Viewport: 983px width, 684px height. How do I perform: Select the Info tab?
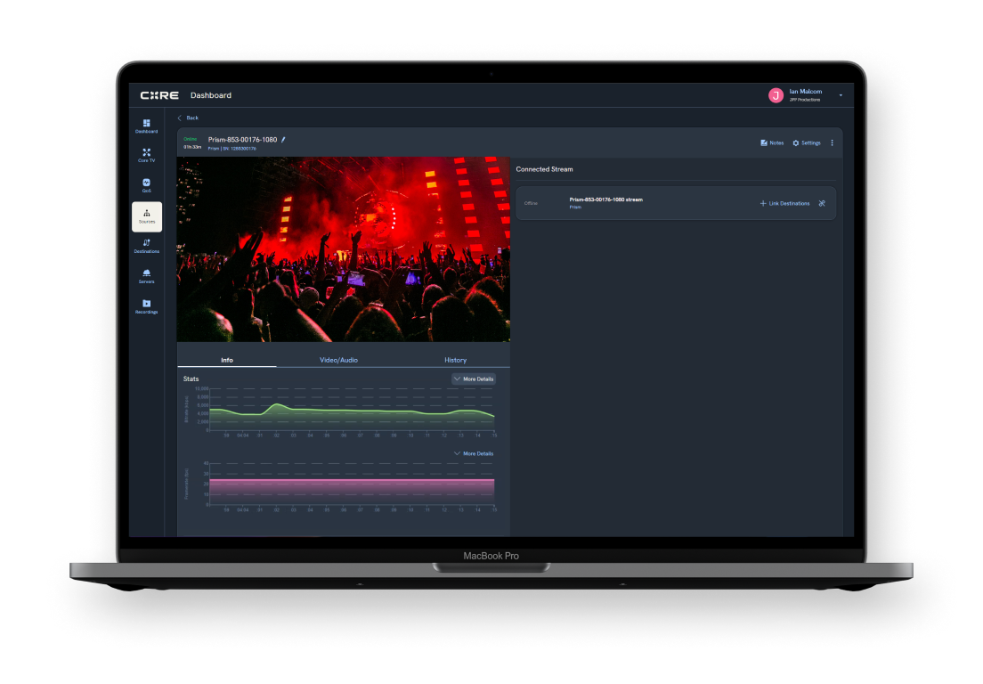tap(227, 360)
